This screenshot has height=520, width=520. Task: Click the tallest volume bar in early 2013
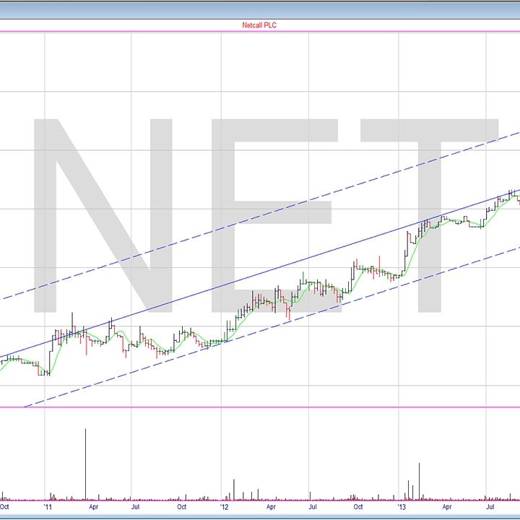point(419,480)
